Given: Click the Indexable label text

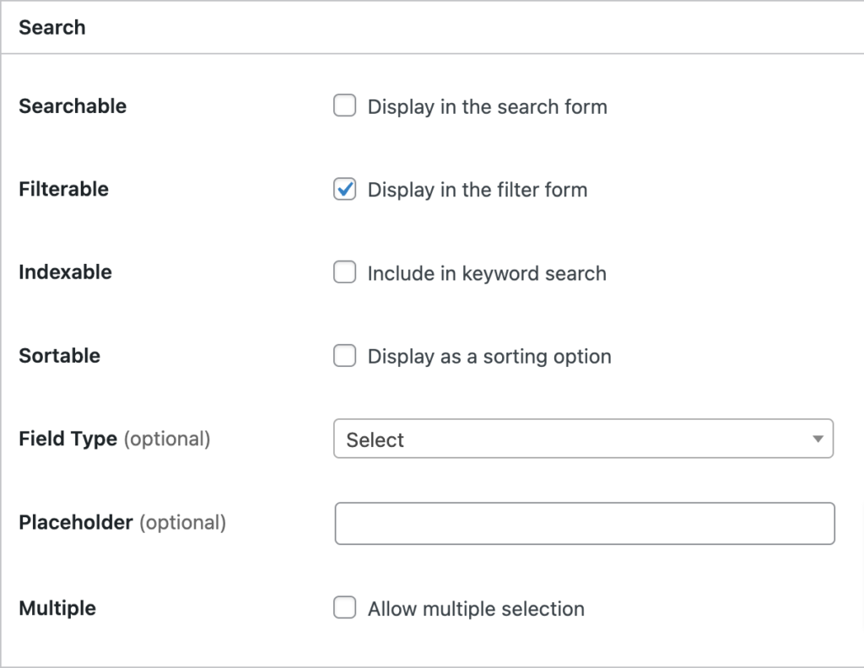Looking at the screenshot, I should pos(65,272).
